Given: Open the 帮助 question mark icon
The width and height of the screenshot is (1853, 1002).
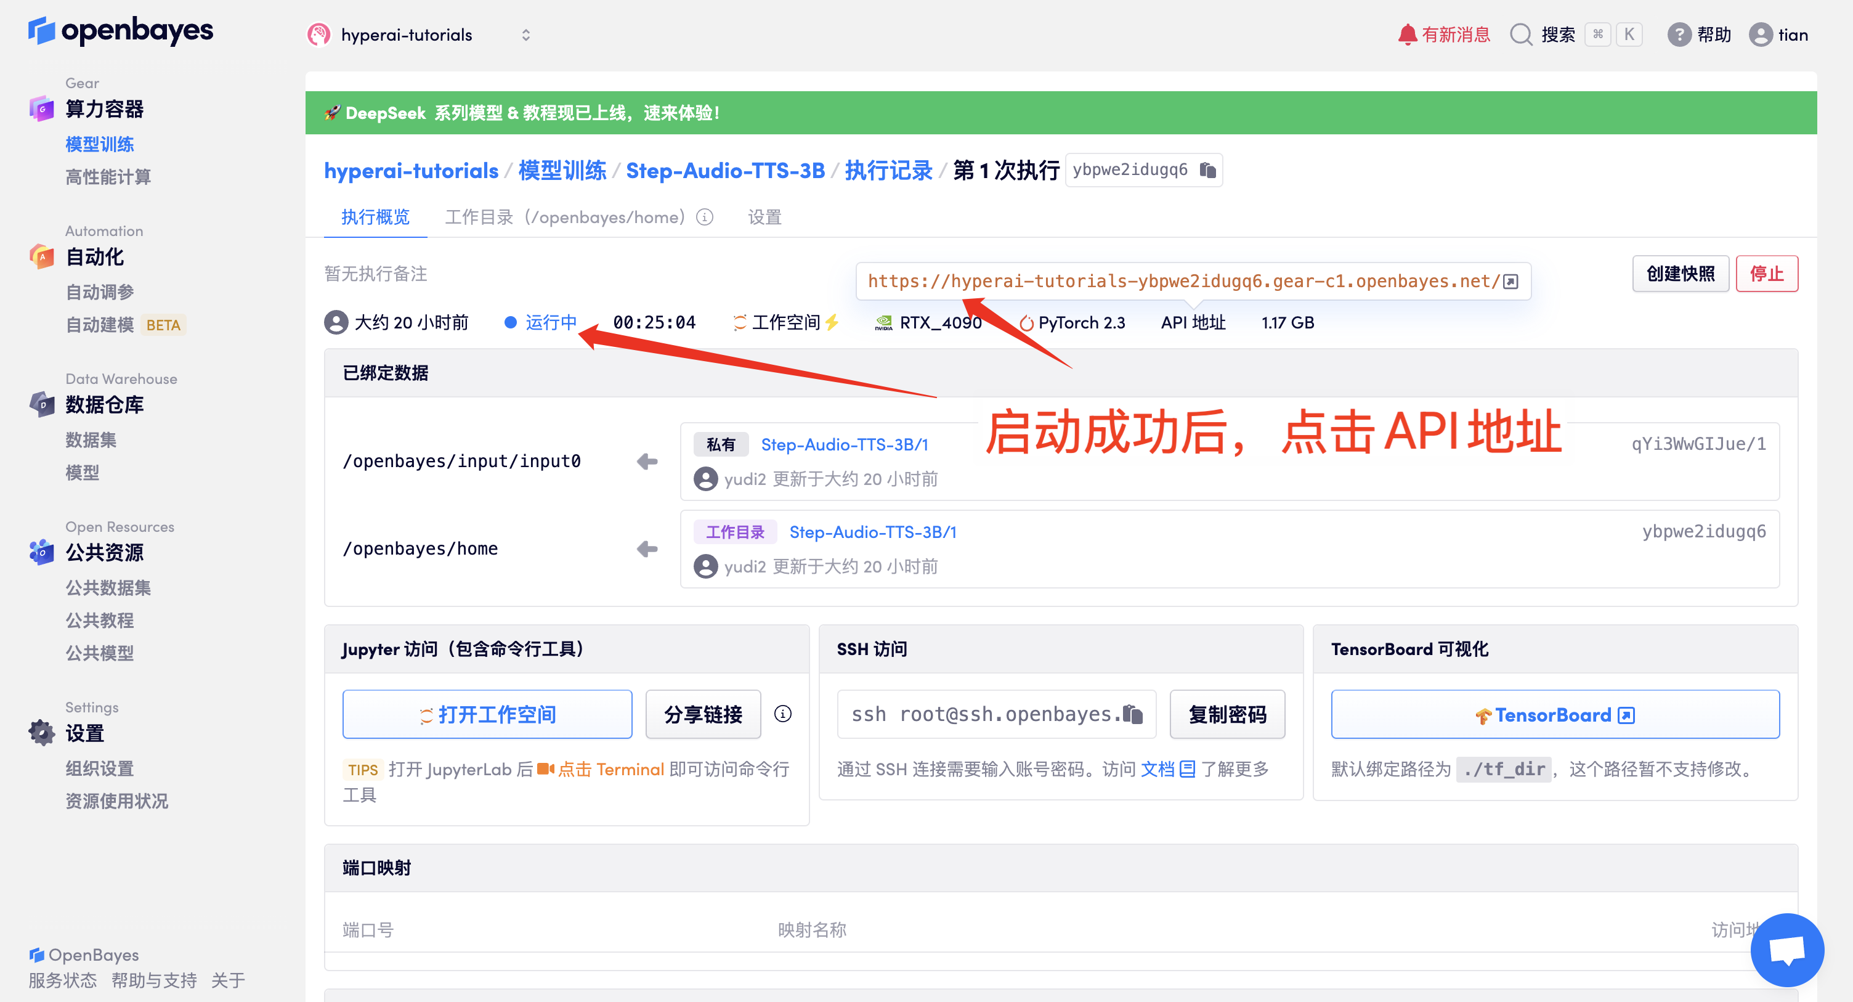Looking at the screenshot, I should pyautogui.click(x=1679, y=35).
